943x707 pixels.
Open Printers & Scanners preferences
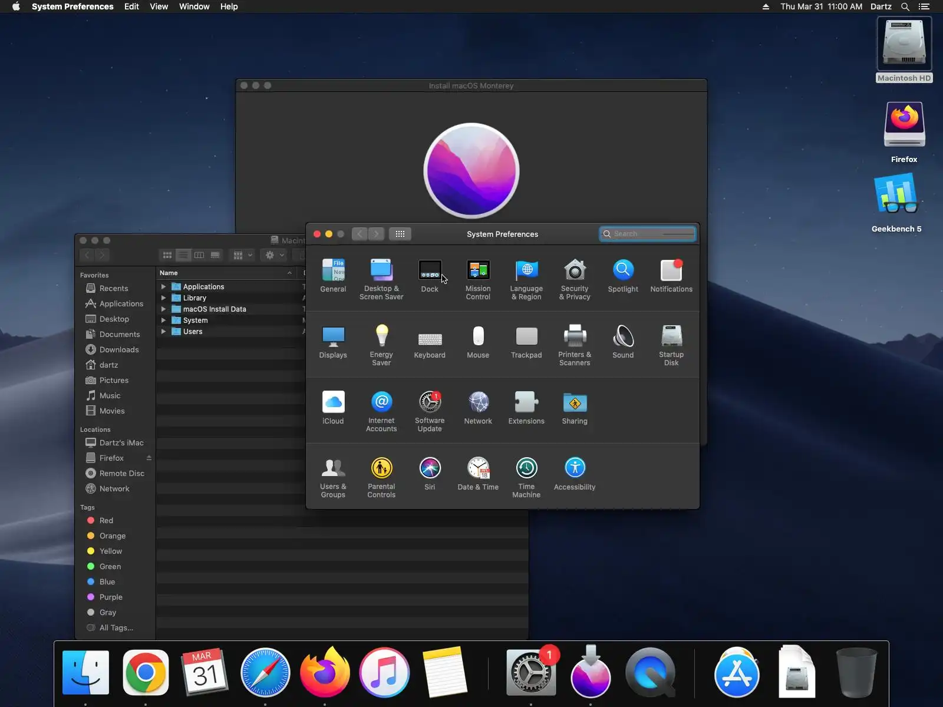click(575, 345)
